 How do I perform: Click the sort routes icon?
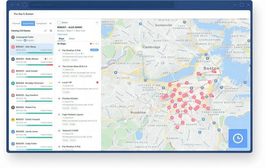tap(45, 31)
